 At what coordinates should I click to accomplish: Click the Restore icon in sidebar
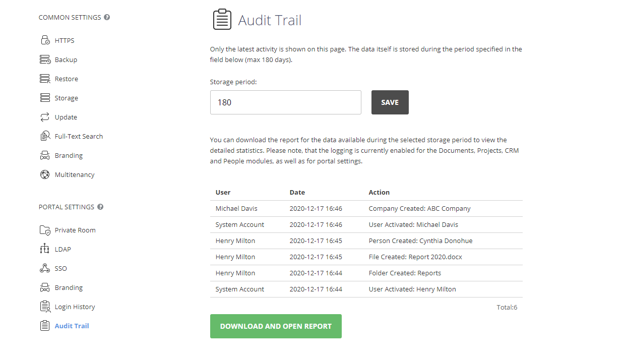click(x=45, y=78)
